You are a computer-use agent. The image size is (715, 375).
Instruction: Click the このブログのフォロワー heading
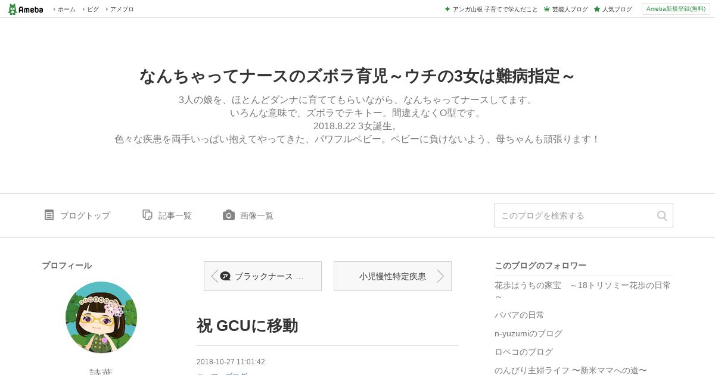[540, 265]
